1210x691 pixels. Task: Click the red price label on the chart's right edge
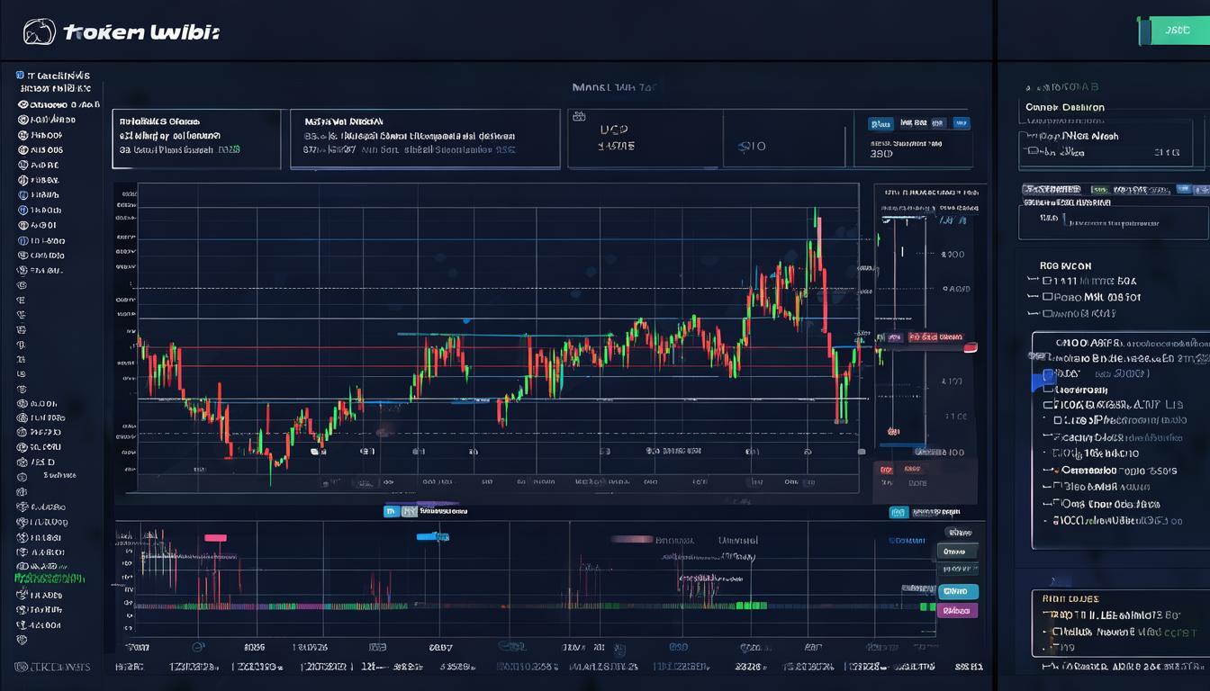point(970,347)
